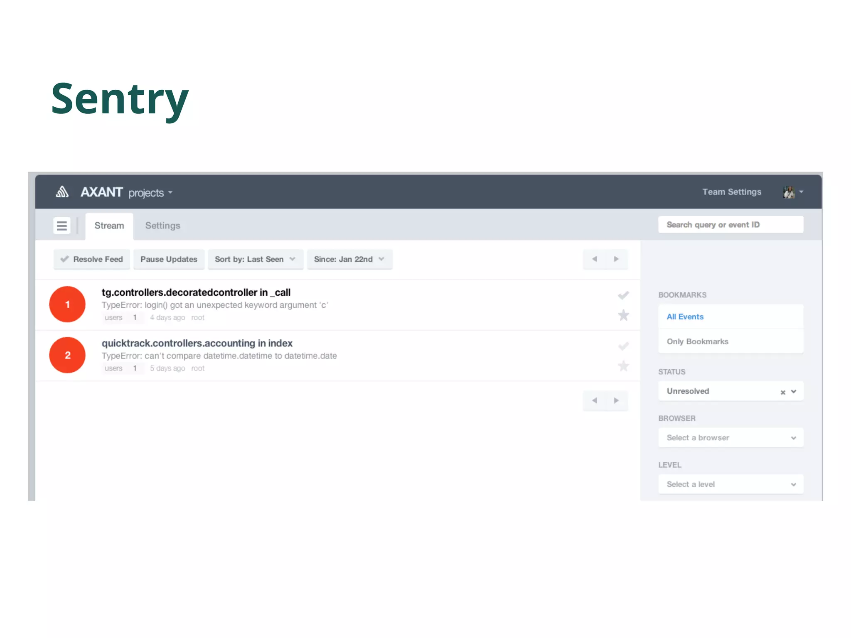
Task: Clear the Unresolved status filter x
Action: (x=783, y=392)
